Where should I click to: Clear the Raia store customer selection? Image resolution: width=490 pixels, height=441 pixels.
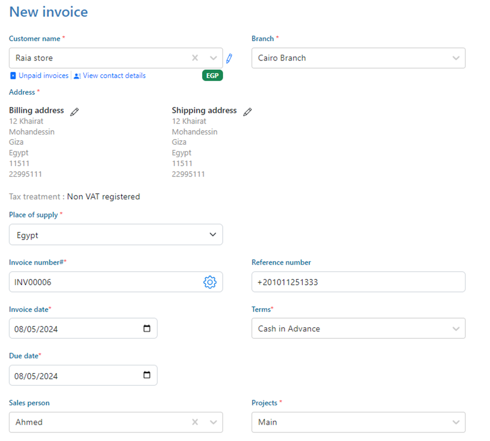(195, 58)
